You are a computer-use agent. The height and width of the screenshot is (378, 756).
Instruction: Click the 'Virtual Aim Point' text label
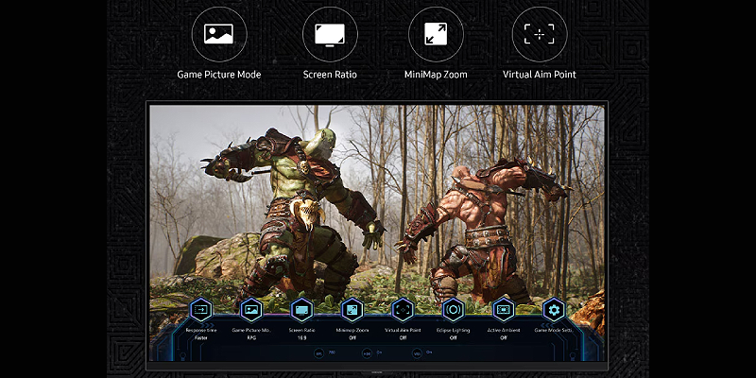pos(540,75)
